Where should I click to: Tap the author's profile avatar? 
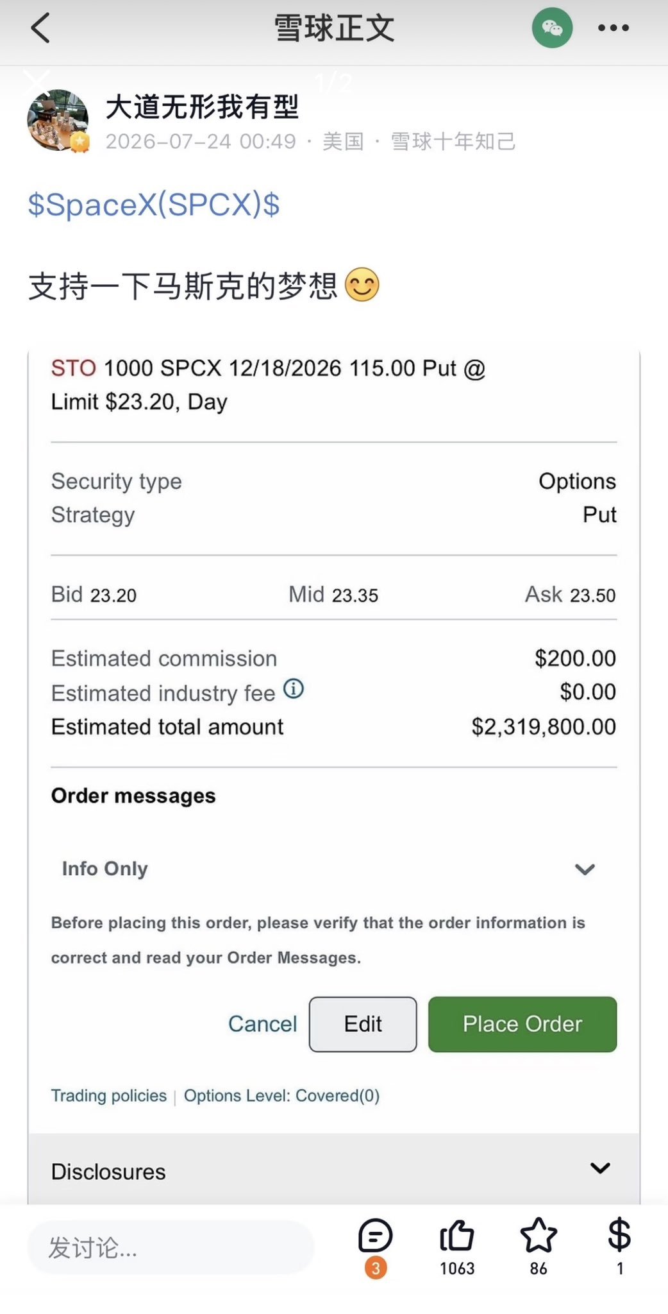(x=58, y=121)
